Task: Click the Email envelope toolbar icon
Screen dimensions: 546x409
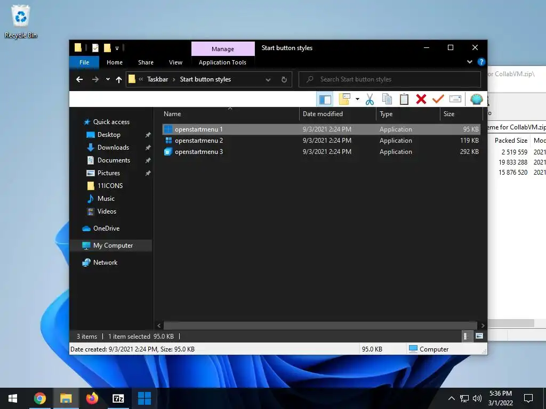Action: click(x=455, y=100)
